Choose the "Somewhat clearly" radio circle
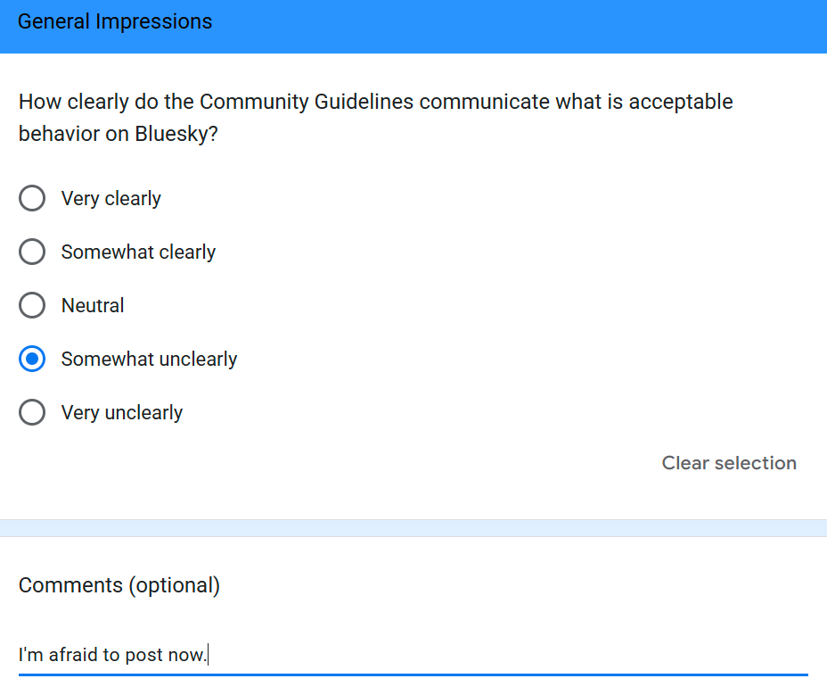The width and height of the screenshot is (827, 695). click(32, 252)
